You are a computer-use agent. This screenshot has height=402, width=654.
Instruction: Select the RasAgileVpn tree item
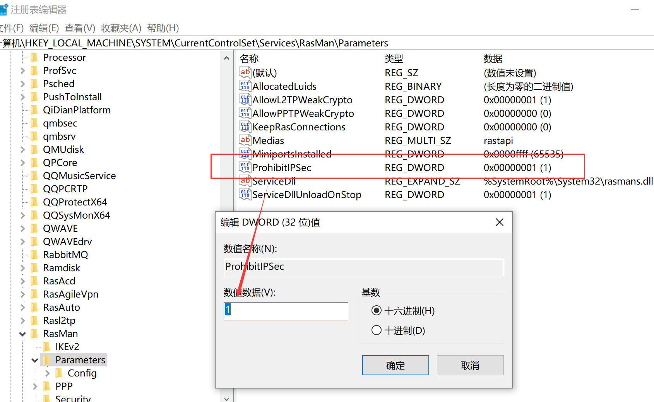pos(71,294)
